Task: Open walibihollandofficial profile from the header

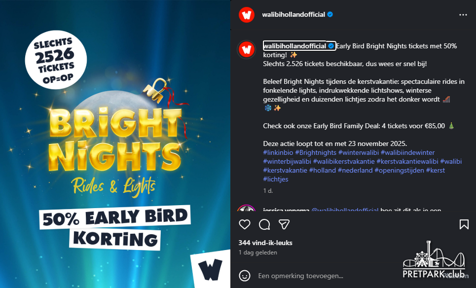Action: point(293,15)
